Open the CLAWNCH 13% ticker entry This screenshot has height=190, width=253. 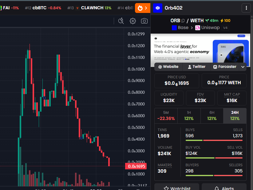(x=89, y=8)
